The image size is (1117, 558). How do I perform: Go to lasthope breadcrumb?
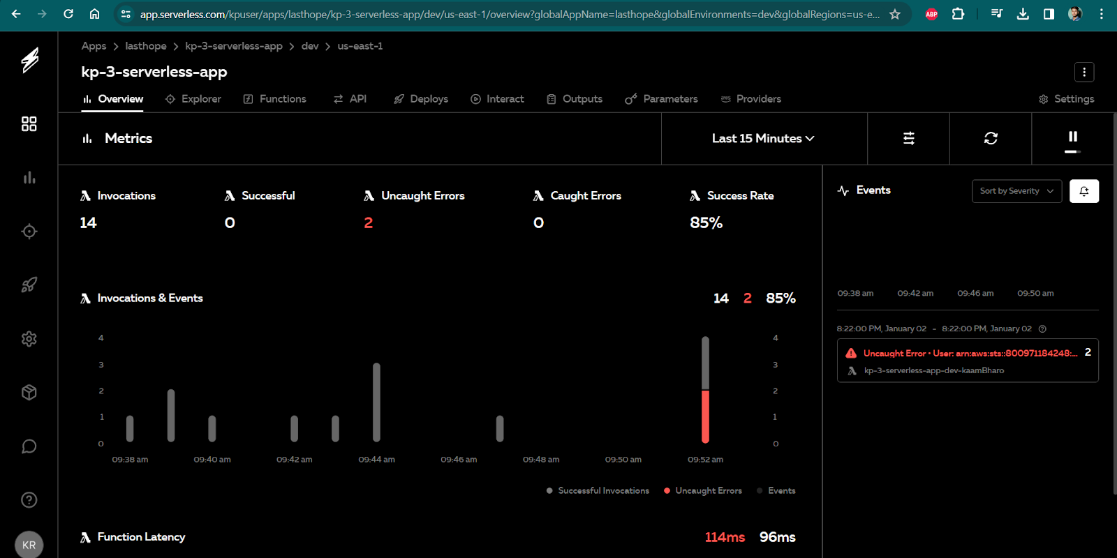(x=146, y=46)
